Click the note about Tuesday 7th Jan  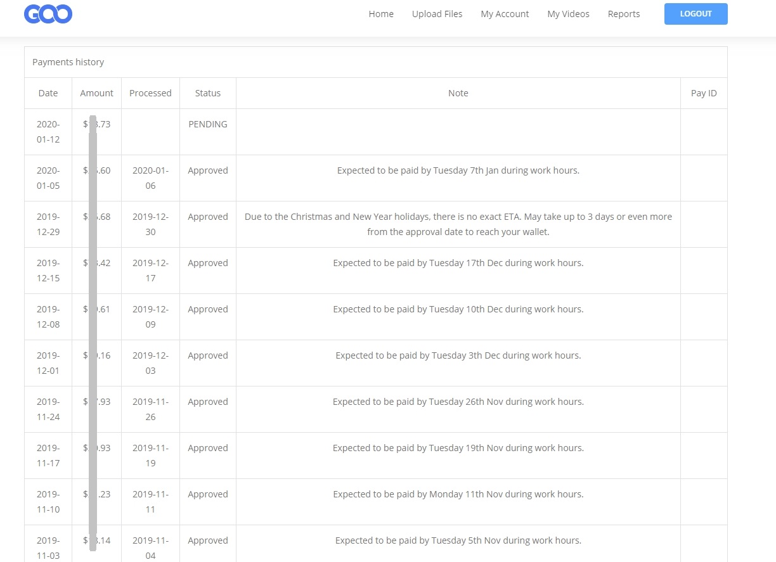click(458, 170)
